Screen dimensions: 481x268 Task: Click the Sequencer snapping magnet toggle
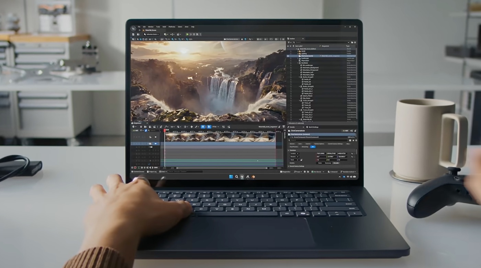[x=203, y=127]
